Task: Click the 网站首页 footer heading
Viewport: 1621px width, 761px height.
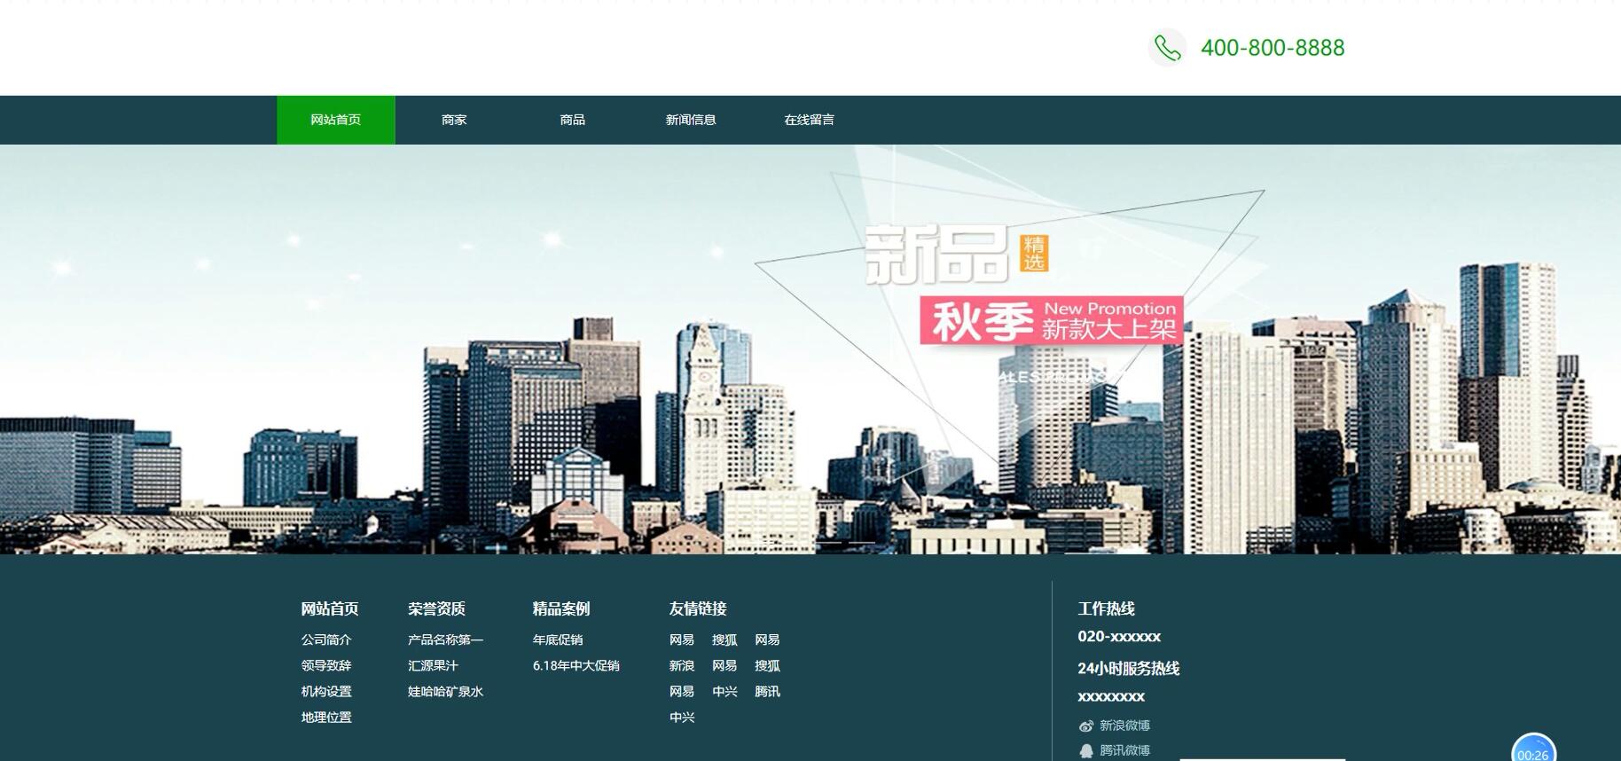Action: pyautogui.click(x=330, y=608)
